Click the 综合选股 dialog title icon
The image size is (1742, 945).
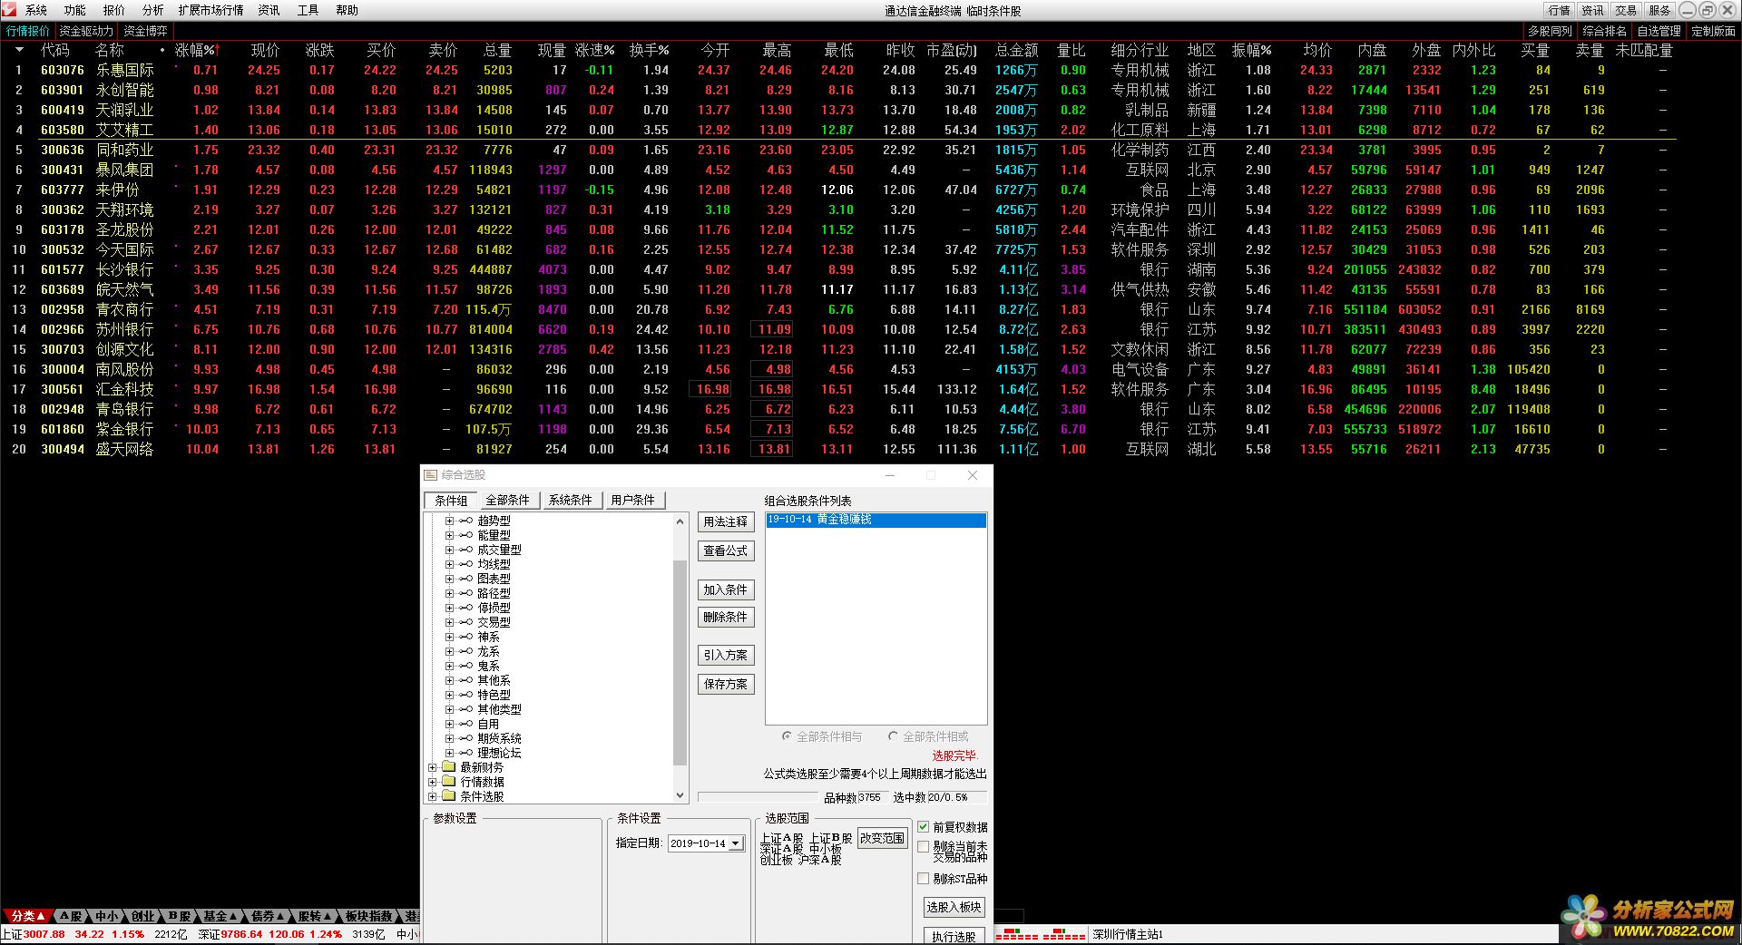[431, 475]
